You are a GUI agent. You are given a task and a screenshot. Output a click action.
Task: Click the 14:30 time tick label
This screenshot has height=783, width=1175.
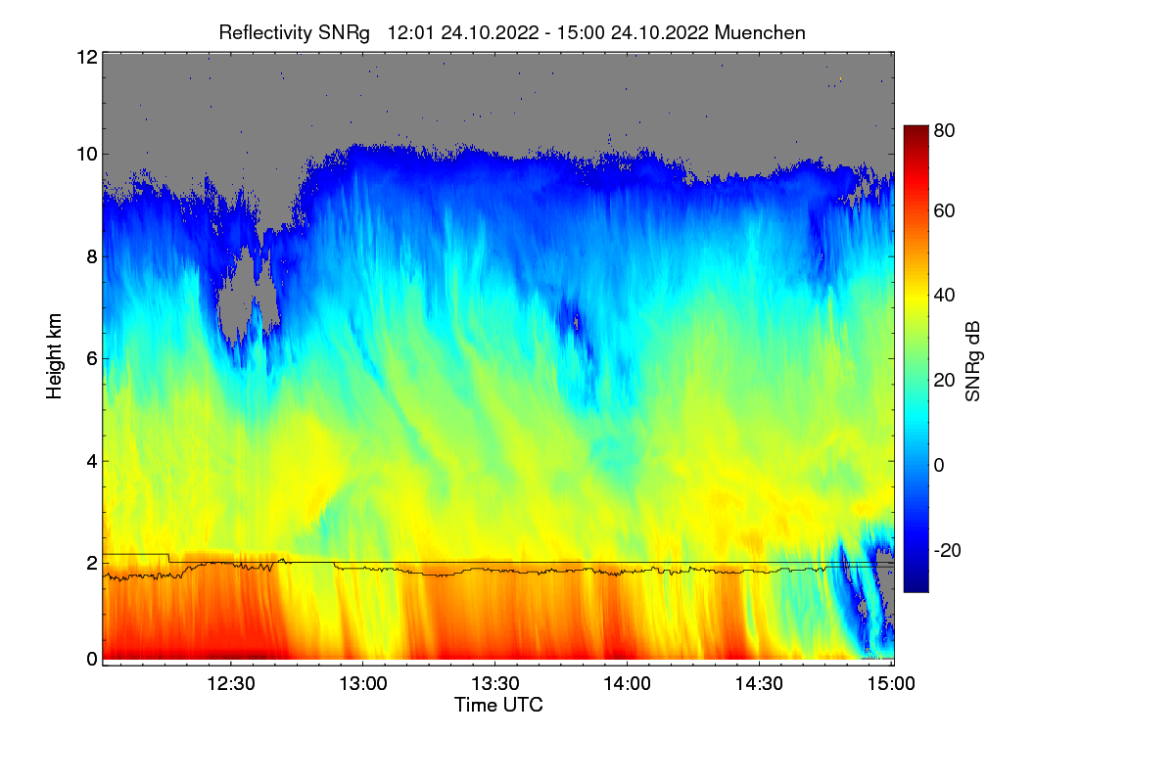(x=759, y=684)
